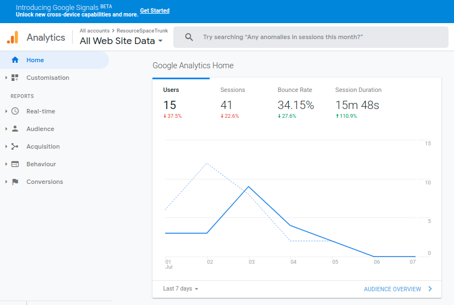Image resolution: width=454 pixels, height=305 pixels.
Task: Click the Conversions flag icon
Action: (x=15, y=182)
